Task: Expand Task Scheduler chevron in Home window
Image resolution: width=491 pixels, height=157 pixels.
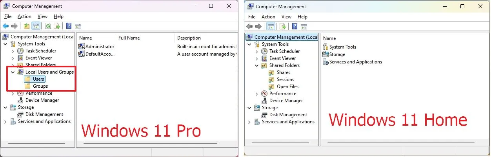Action: point(256,51)
